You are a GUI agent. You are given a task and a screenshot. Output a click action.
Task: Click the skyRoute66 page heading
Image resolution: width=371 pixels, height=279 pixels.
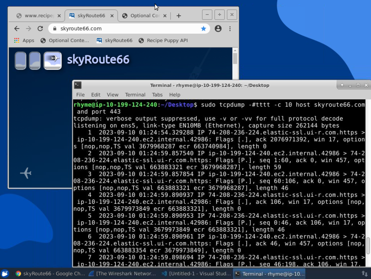point(98,59)
